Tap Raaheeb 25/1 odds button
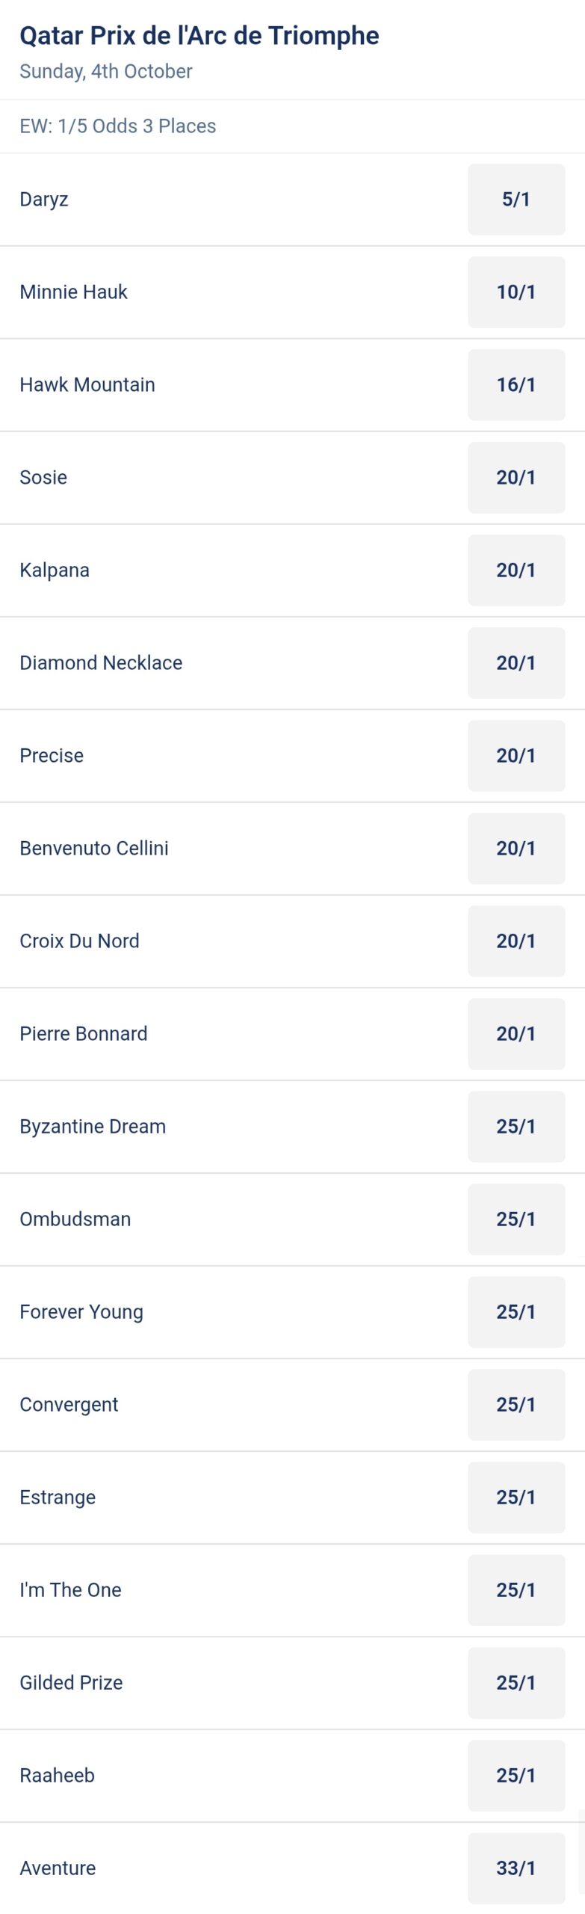This screenshot has height=1914, width=585. (516, 1776)
